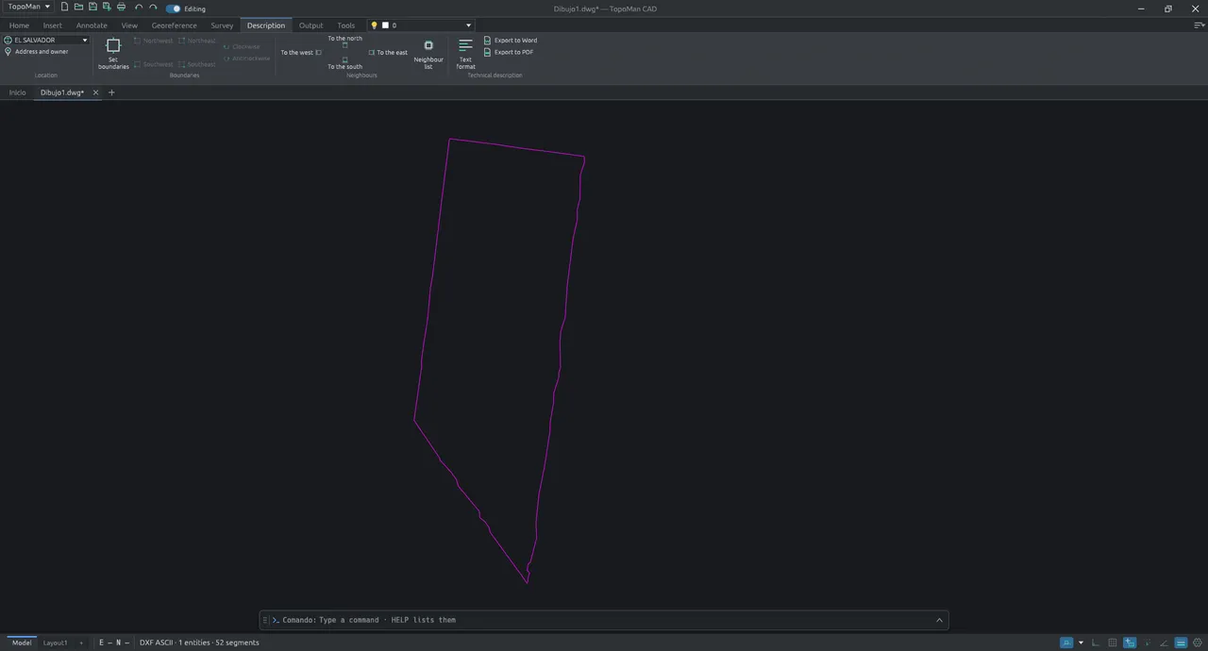The width and height of the screenshot is (1208, 651).
Task: Switch to the Model layout tab
Action: 21,643
